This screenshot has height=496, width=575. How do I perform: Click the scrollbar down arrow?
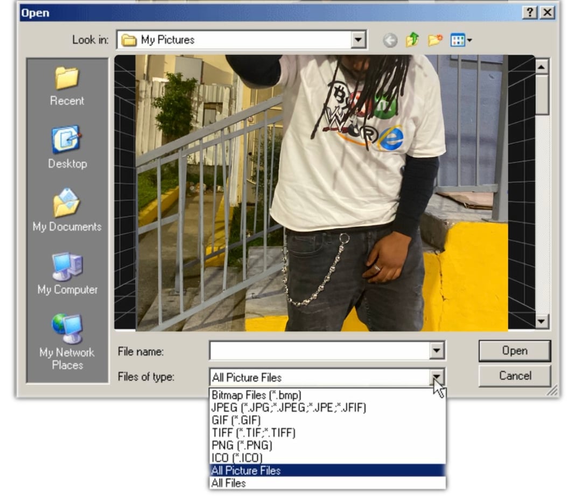(x=540, y=322)
